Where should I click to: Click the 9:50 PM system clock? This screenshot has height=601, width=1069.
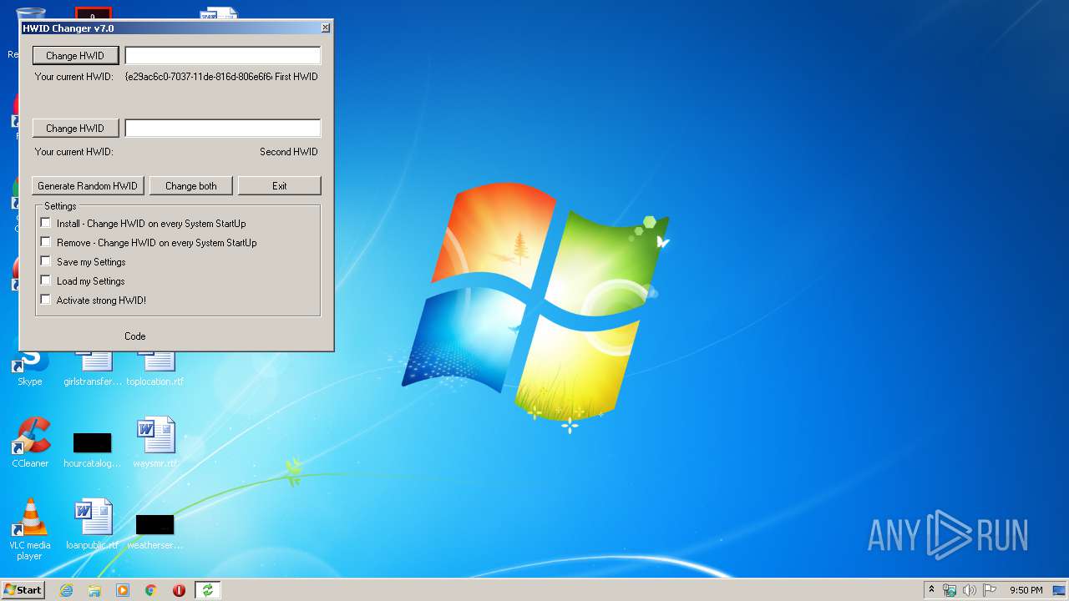pos(1026,590)
